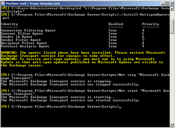Click the 'Enabled' column header
Viewport: 175px width, 128px height.
point(116,24)
